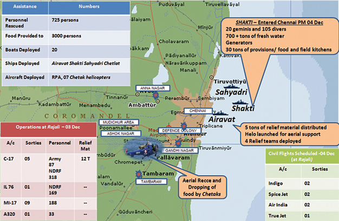The image size is (339, 221).
Task: Select the MUDICHUR AREA label box
Action: [119, 122]
